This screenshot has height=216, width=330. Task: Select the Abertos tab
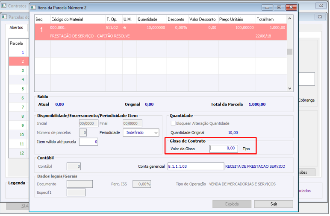[16, 27]
